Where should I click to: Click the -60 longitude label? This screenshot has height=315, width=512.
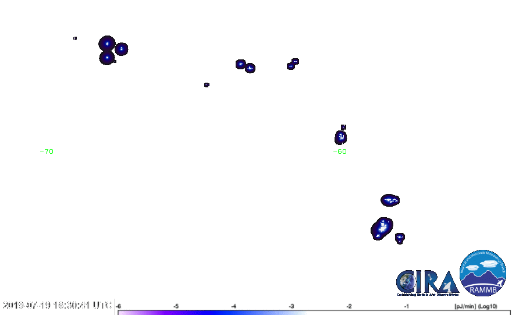[340, 151]
